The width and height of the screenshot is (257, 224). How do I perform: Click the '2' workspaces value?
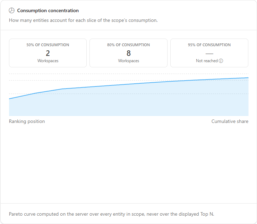tap(48, 53)
